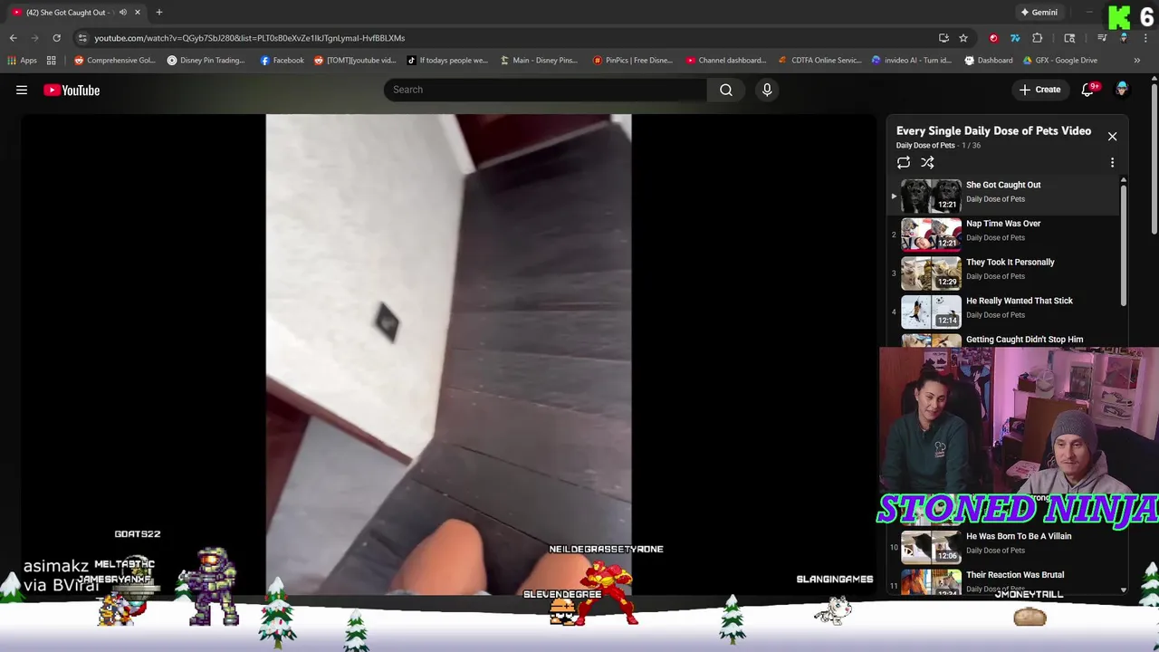Open the Facebook bookmark
This screenshot has height=652, width=1159.
pos(282,61)
